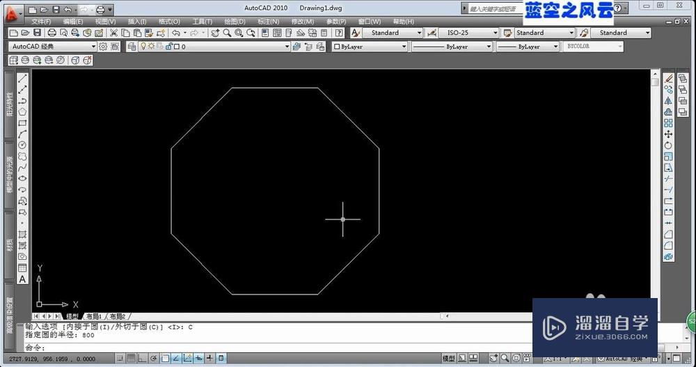Select the Move tool in modify toolbar

coord(668,134)
